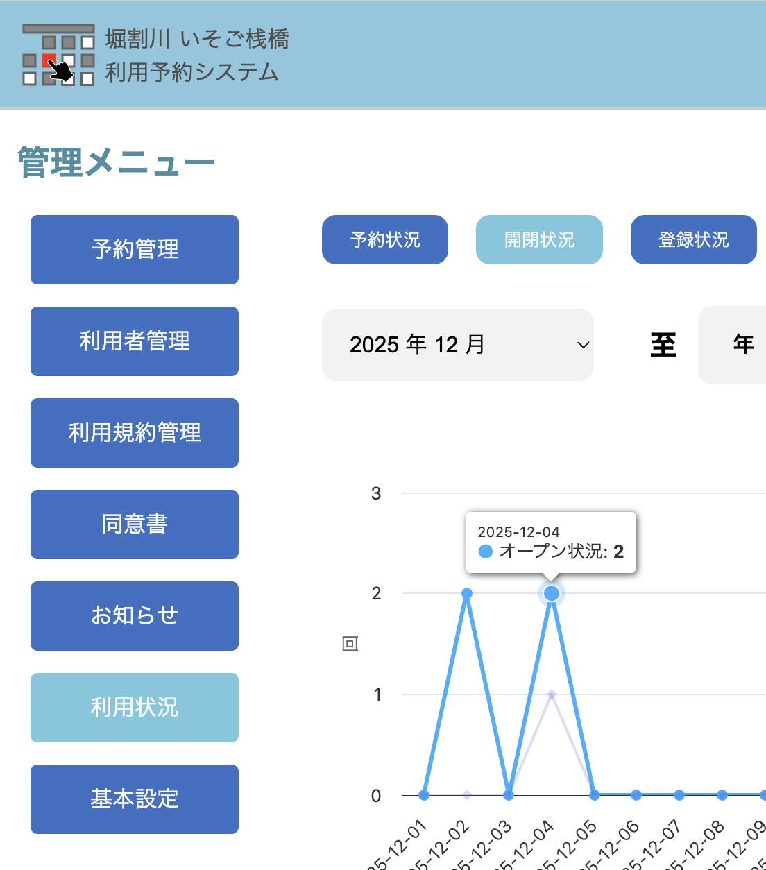
Task: Click the blue data point at 2025-12-03
Action: click(509, 795)
